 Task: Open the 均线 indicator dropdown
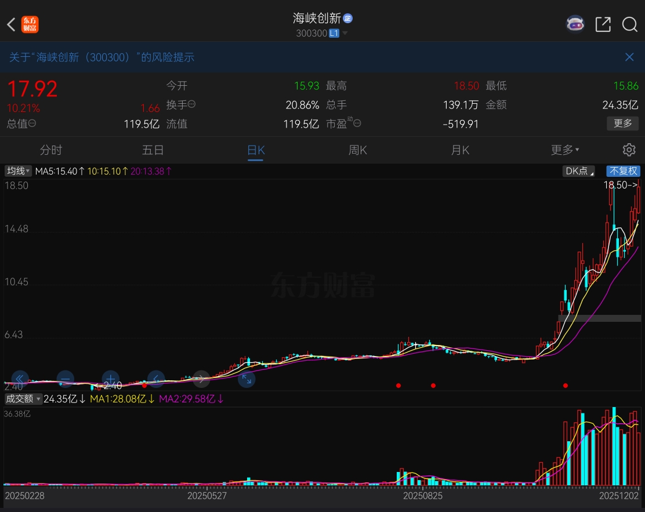[x=18, y=171]
